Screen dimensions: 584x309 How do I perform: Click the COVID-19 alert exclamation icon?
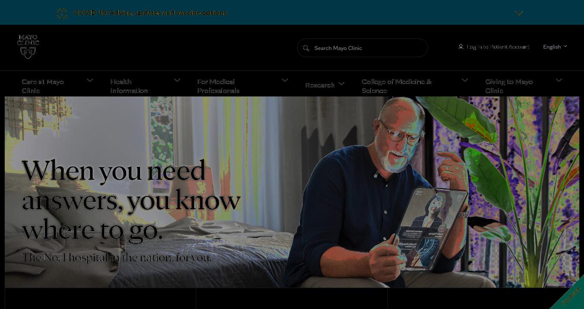[62, 14]
